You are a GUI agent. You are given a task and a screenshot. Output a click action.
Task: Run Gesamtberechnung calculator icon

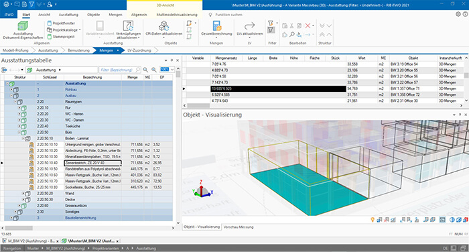coord(217,25)
